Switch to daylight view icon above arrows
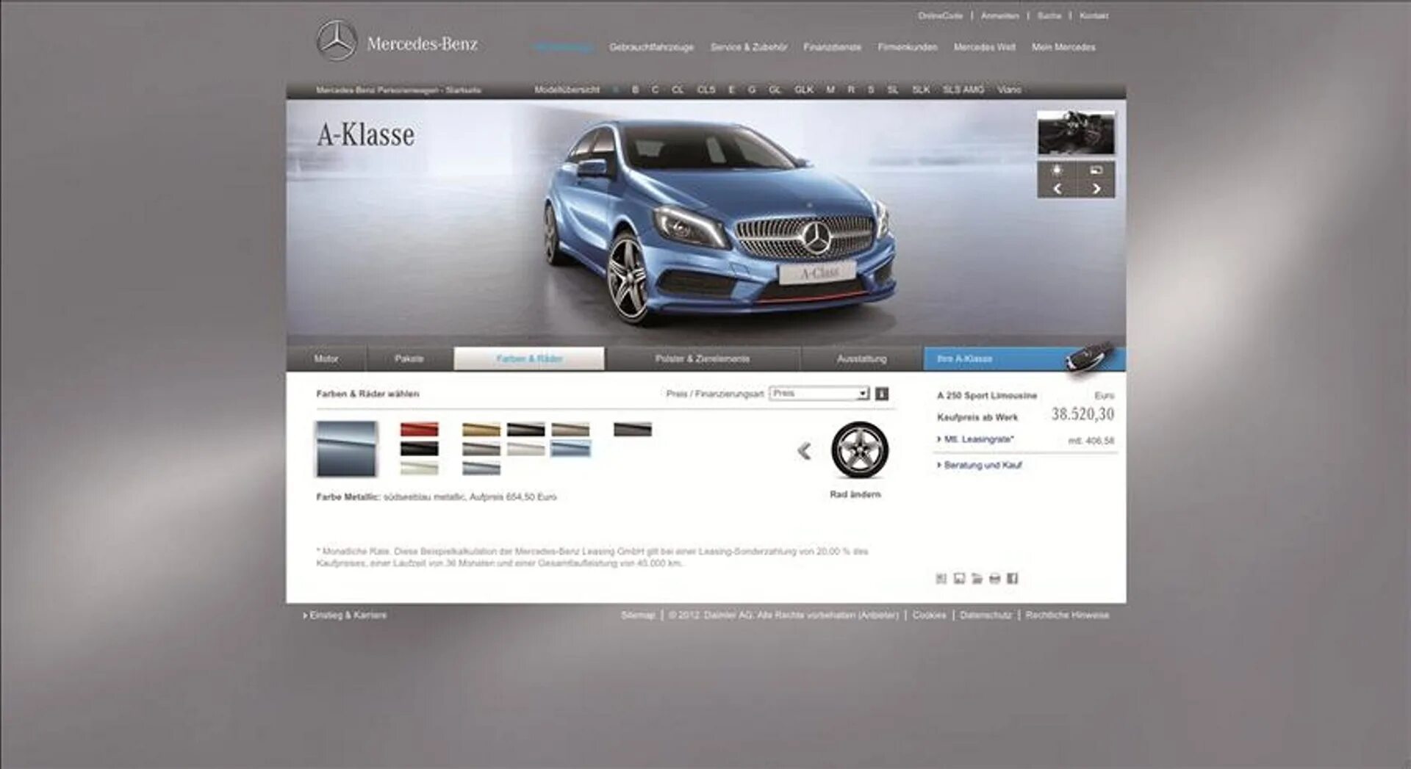The height and width of the screenshot is (769, 1411). click(1057, 170)
